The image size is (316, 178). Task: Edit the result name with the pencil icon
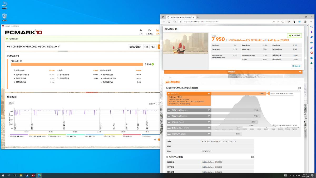[59, 47]
